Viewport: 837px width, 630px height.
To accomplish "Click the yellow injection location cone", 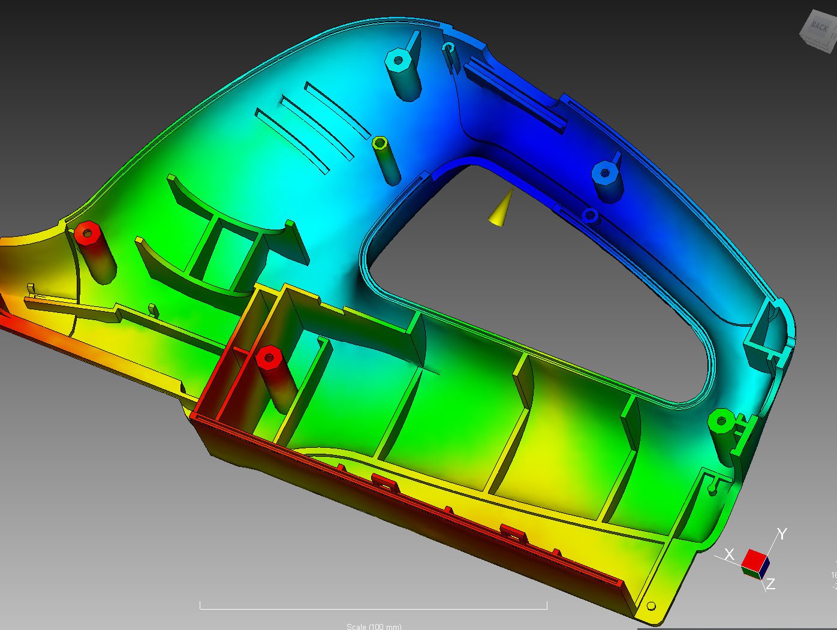I will [x=502, y=210].
